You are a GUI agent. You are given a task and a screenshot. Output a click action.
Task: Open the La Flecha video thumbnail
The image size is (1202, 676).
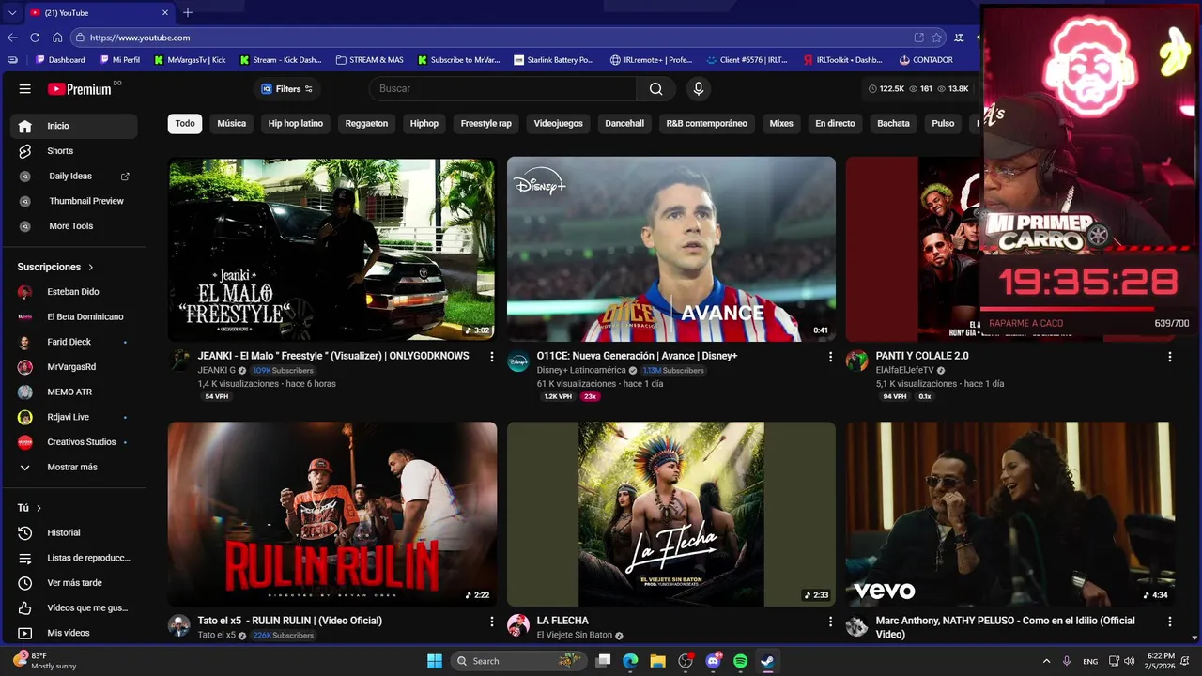pos(671,514)
